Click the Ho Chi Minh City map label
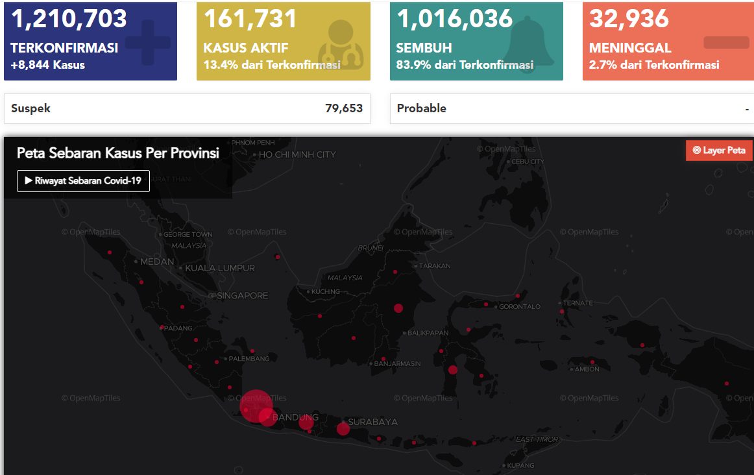The height and width of the screenshot is (475, 754). (x=297, y=155)
